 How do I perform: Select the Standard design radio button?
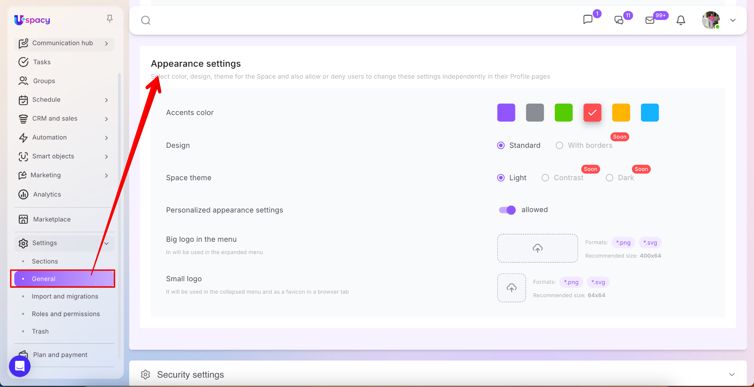coord(501,146)
